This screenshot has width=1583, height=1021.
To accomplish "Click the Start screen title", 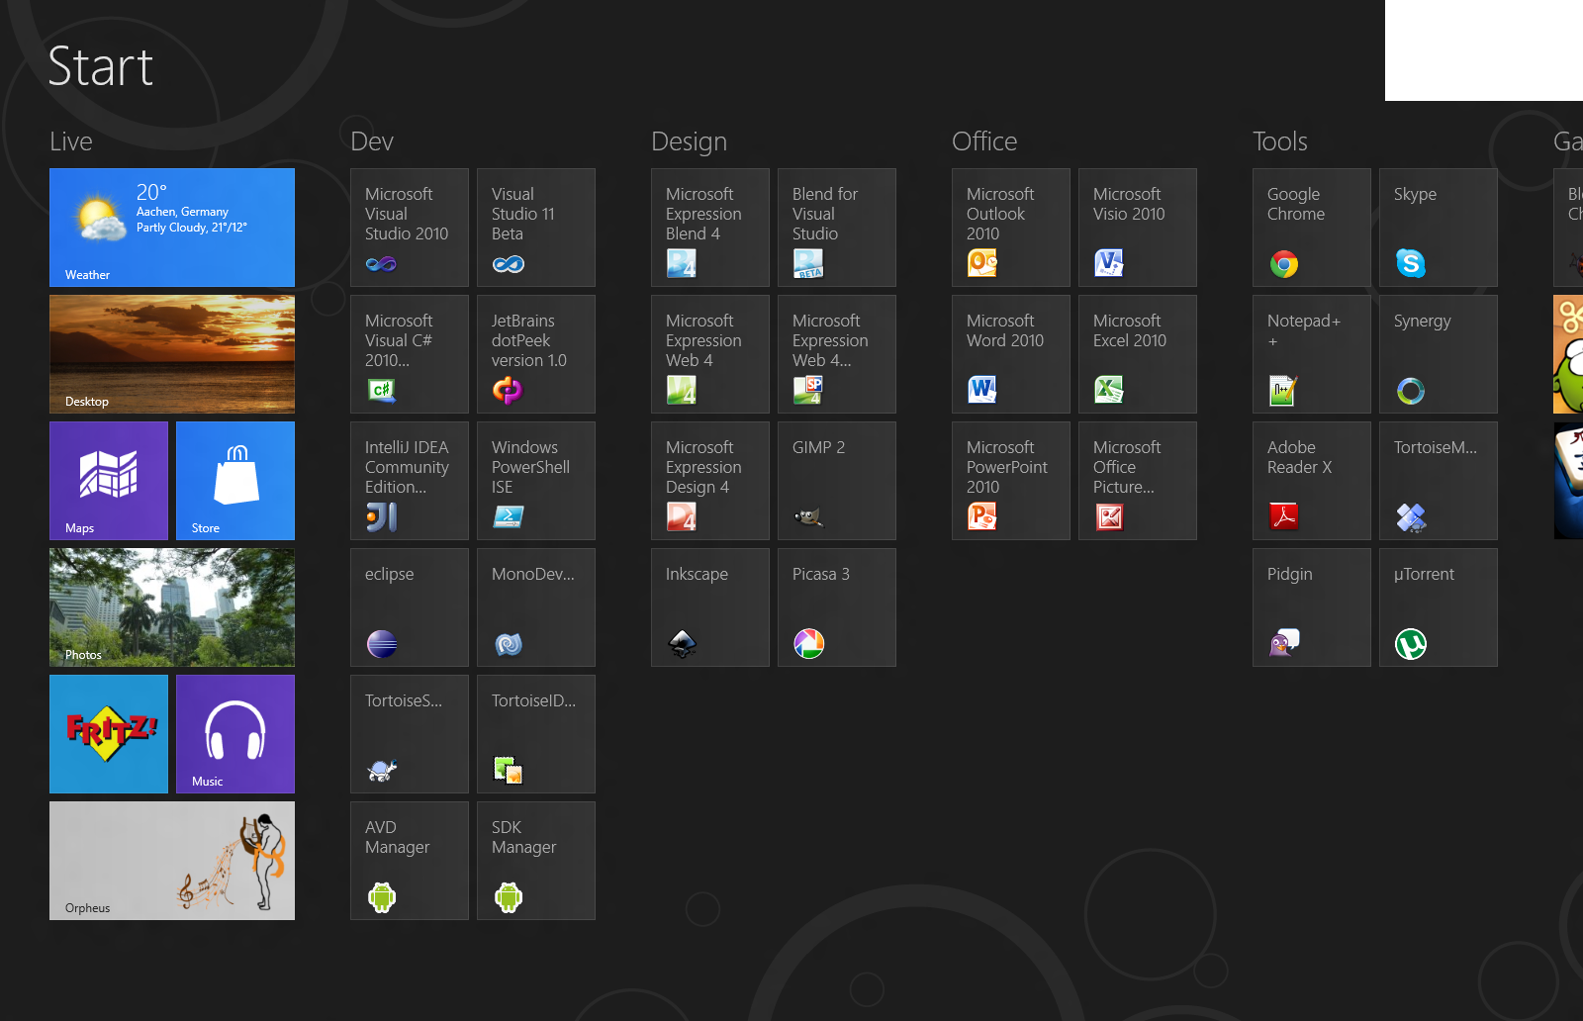I will 101,67.
